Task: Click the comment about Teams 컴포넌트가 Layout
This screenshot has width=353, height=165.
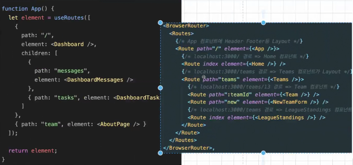Action: click(x=267, y=71)
